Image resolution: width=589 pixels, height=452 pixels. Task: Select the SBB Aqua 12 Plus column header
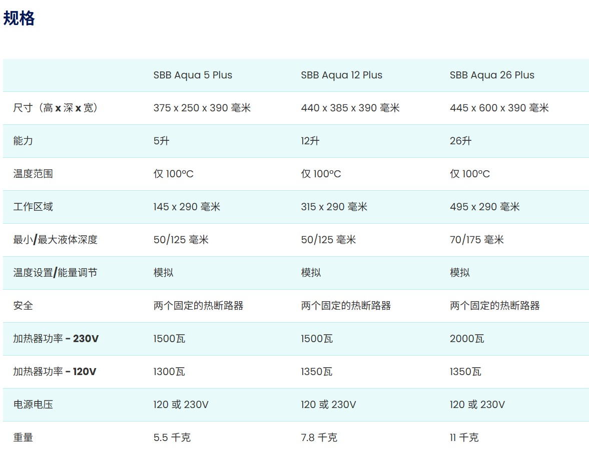pyautogui.click(x=341, y=75)
